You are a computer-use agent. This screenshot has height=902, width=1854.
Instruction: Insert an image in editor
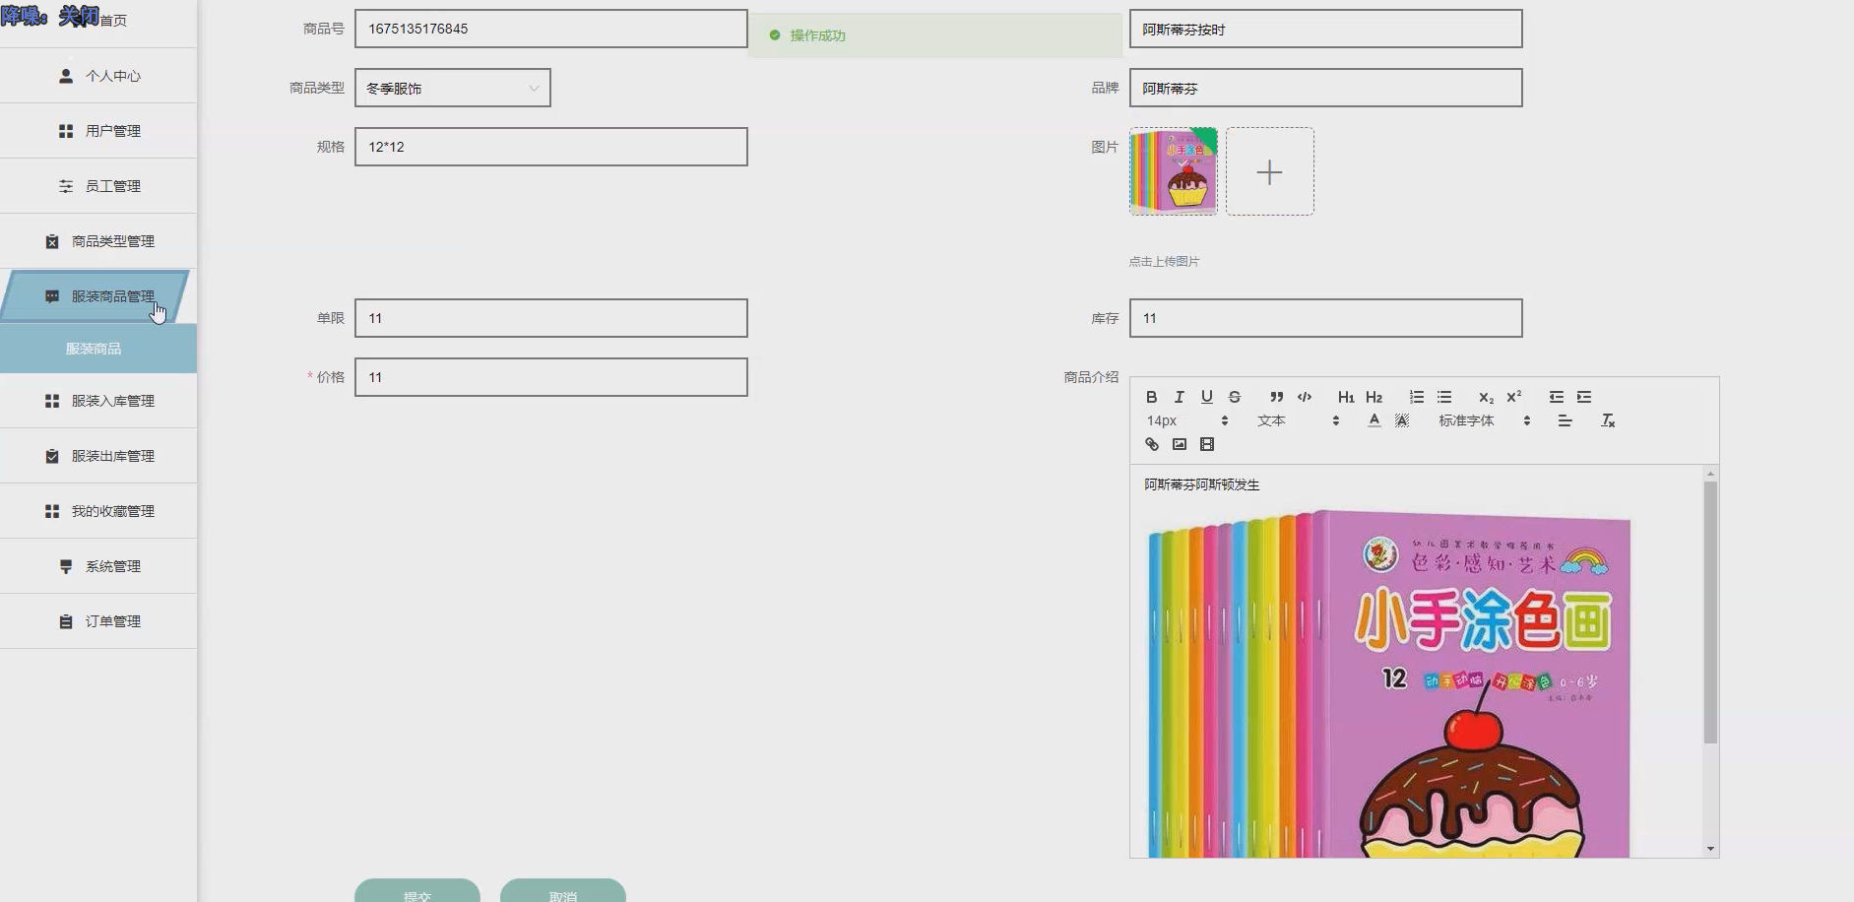tap(1180, 444)
